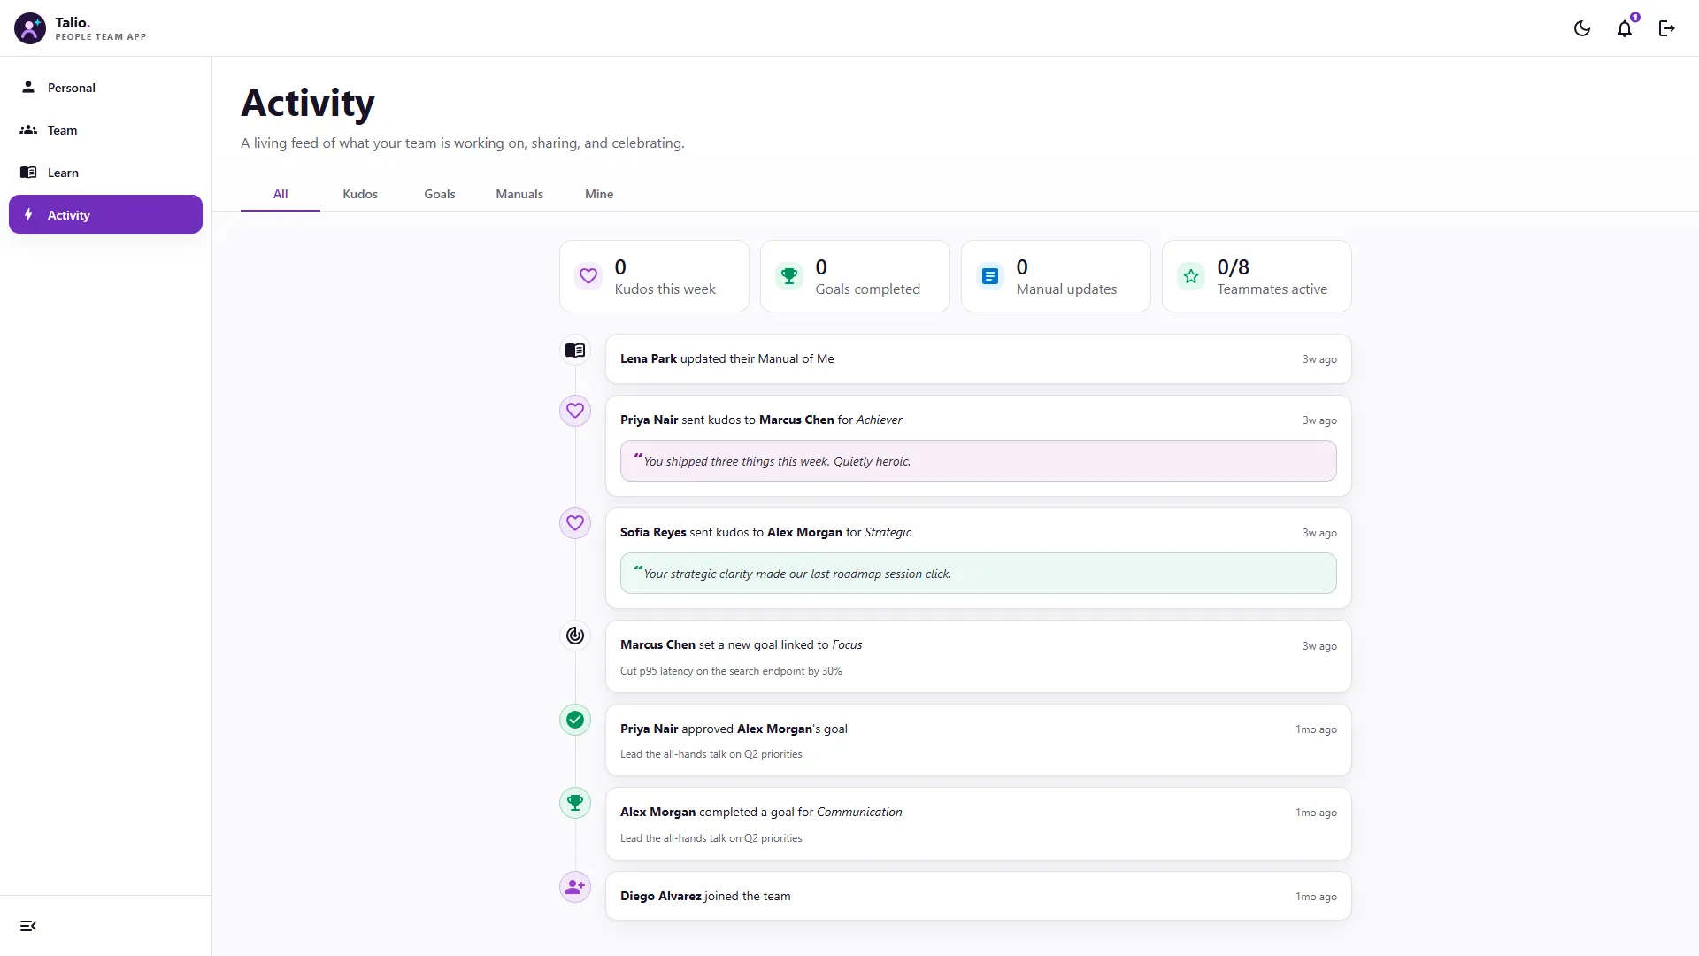Click heart icon beside Priya Nair's kudos
Image resolution: width=1699 pixels, height=956 pixels.
click(x=575, y=411)
